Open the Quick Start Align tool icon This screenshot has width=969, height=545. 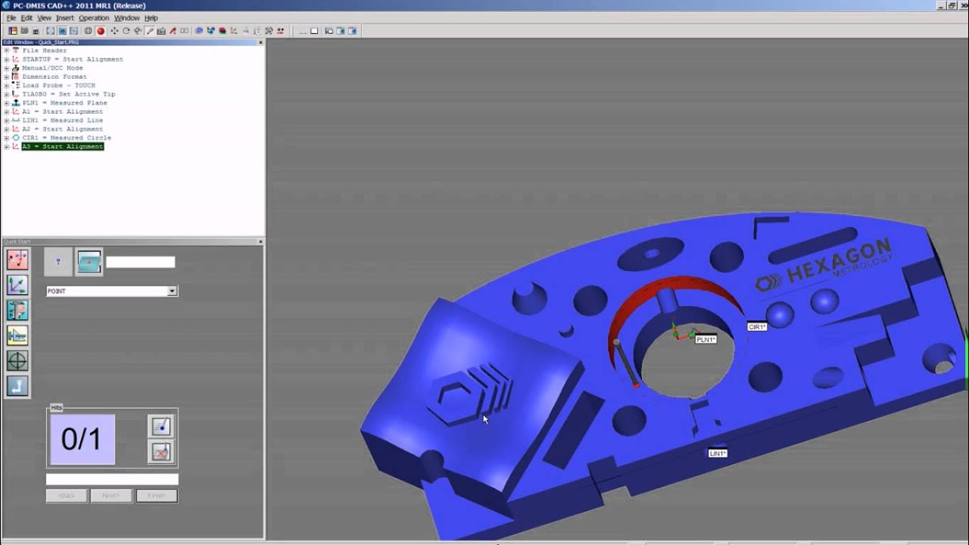(x=17, y=285)
